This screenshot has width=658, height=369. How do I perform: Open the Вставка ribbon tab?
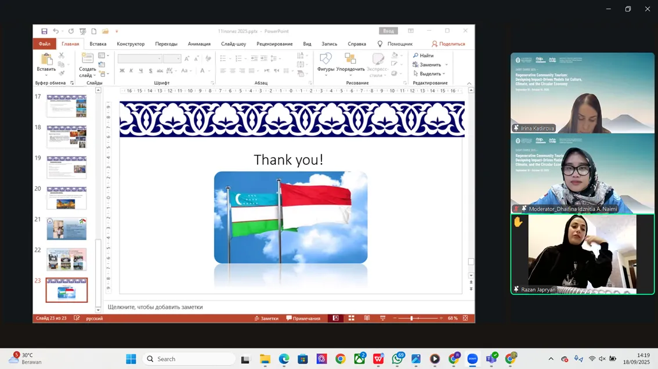(97, 44)
